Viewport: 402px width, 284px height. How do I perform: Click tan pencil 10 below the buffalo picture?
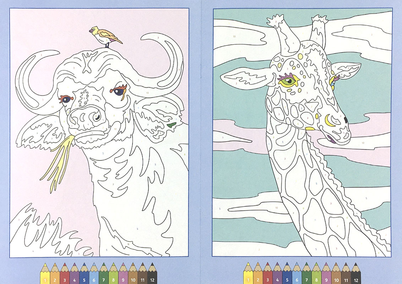tap(133, 273)
